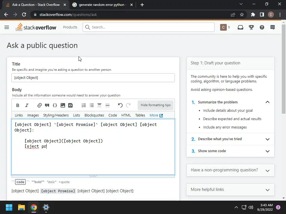The image size is (286, 214).
Task: Show hidden system tray icons chevron
Action: point(236,207)
